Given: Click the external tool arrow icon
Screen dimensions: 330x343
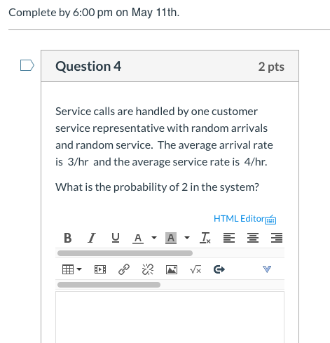Looking at the screenshot, I should pyautogui.click(x=219, y=269).
